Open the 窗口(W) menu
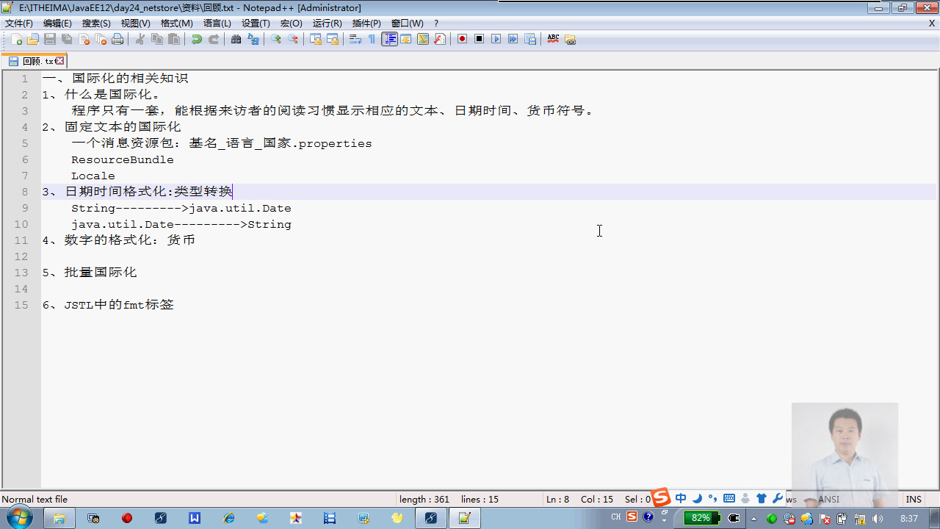The height and width of the screenshot is (529, 940). (x=407, y=24)
